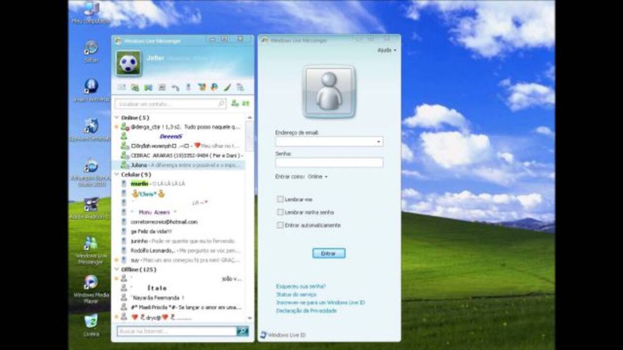Select the handwriting pen toolbar icon
The image size is (623, 350).
[227, 88]
